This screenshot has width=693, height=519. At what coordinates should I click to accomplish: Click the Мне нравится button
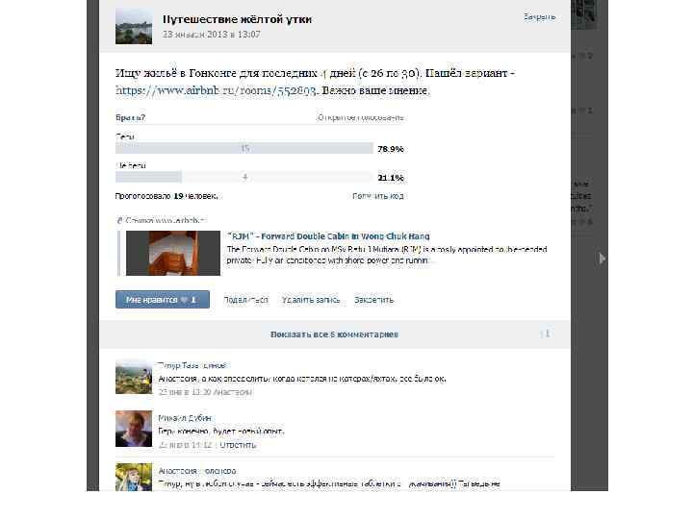pyautogui.click(x=163, y=300)
